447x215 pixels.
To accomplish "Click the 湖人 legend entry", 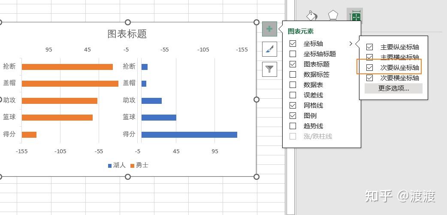I will [117, 165].
